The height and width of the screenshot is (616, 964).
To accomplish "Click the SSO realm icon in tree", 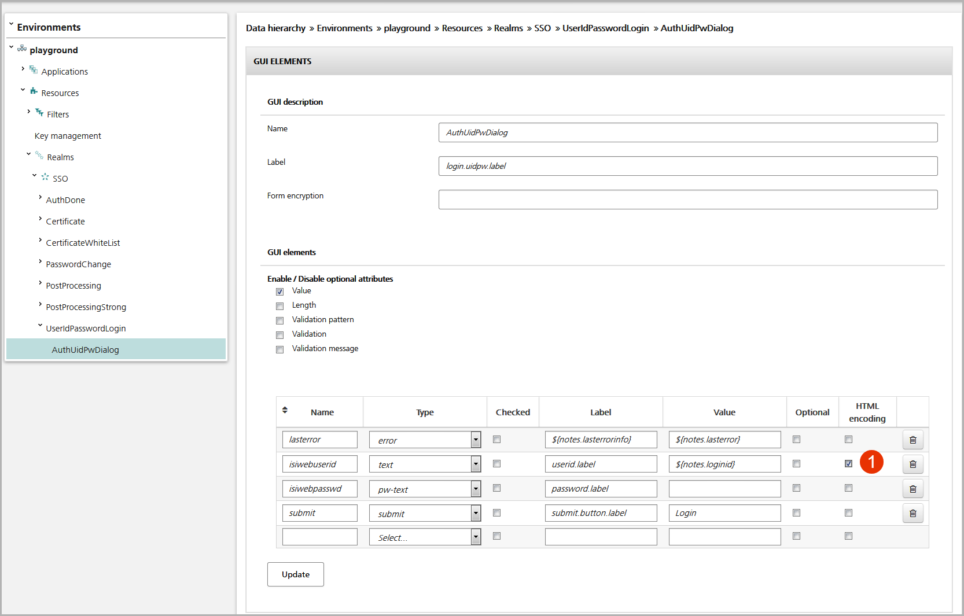I will tap(45, 177).
